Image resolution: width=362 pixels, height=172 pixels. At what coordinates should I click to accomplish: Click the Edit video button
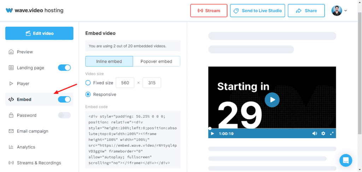pos(39,33)
